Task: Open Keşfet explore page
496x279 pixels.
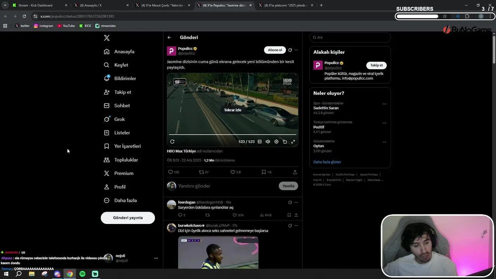Action: click(116, 65)
